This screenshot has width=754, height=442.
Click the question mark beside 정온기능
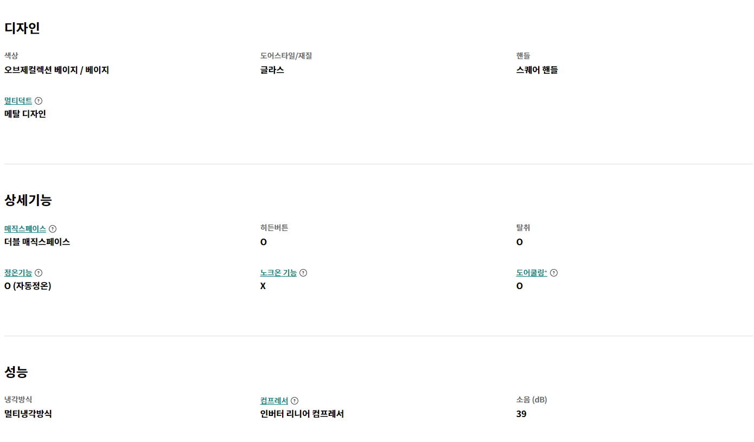(39, 273)
